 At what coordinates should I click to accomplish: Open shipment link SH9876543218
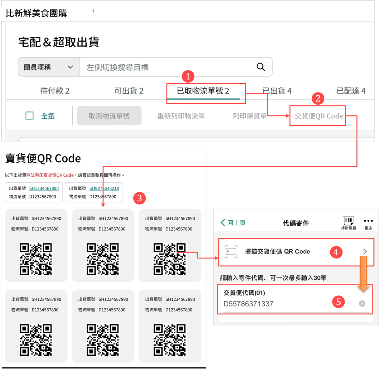pyautogui.click(x=104, y=188)
